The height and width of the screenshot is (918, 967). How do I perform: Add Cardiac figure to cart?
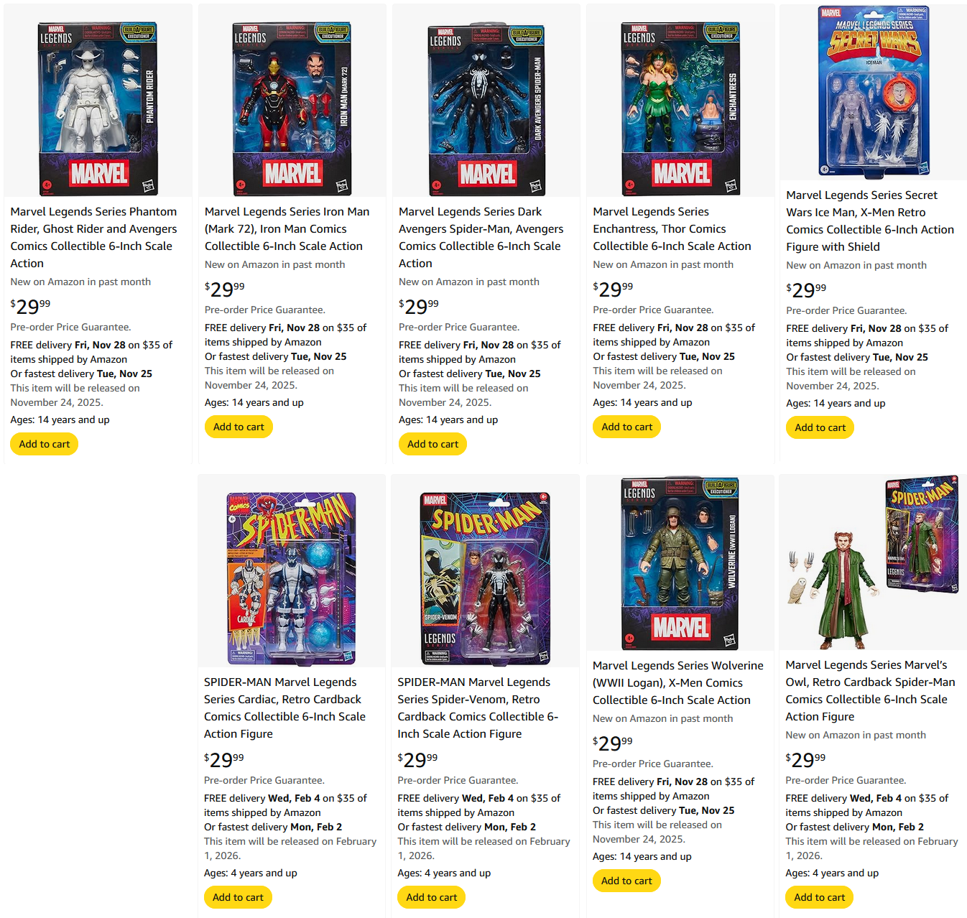click(x=238, y=897)
